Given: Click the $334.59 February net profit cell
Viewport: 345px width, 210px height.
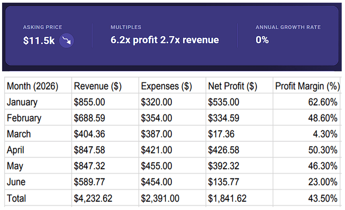Looking at the screenshot, I should point(240,118).
